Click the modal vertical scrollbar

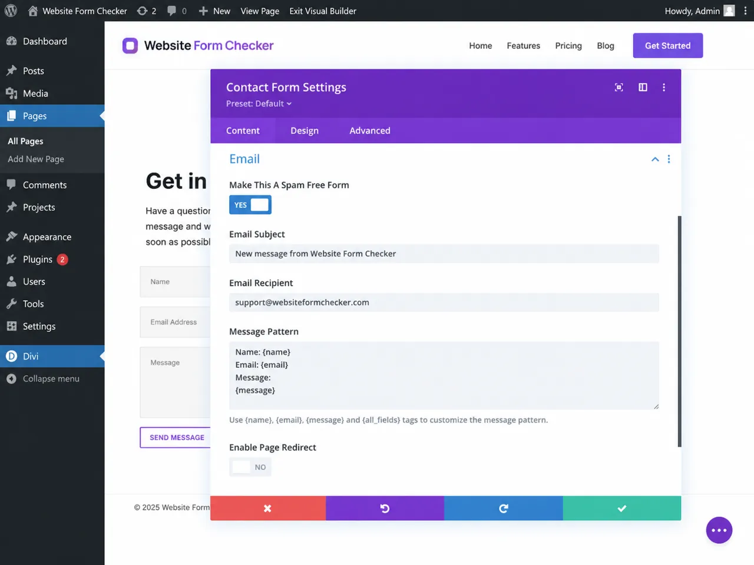pyautogui.click(x=679, y=331)
